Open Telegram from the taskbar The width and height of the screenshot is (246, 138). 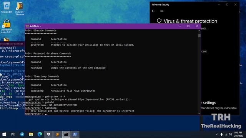22,134
